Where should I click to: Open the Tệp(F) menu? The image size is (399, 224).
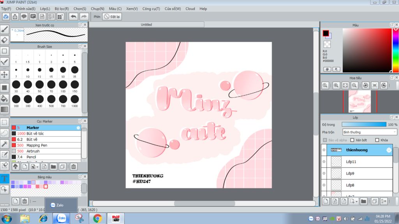point(6,9)
